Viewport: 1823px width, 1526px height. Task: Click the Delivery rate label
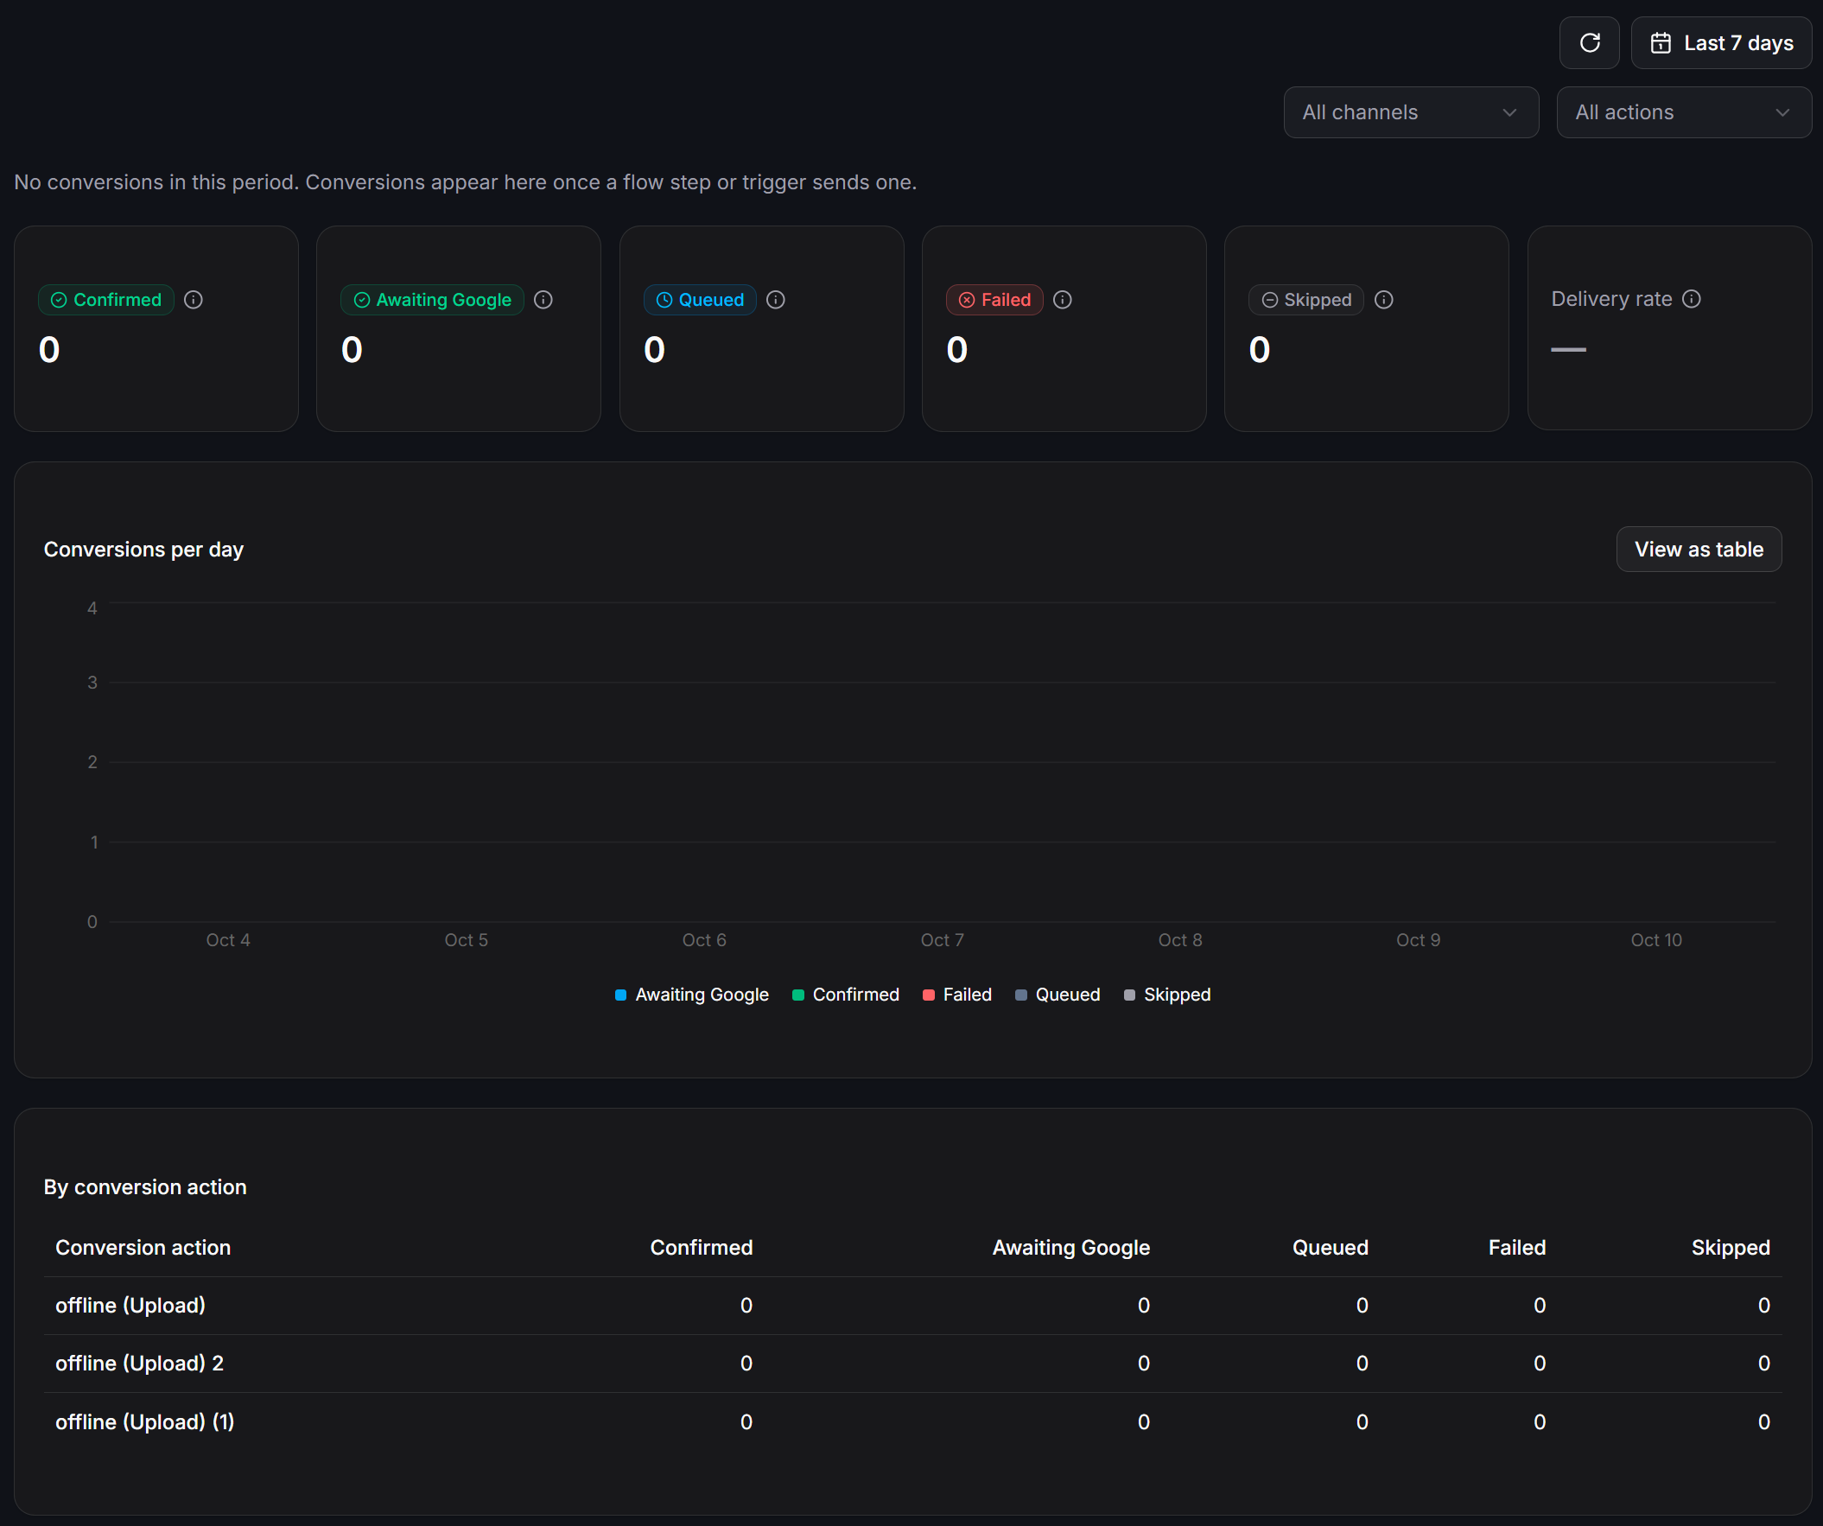(x=1611, y=299)
